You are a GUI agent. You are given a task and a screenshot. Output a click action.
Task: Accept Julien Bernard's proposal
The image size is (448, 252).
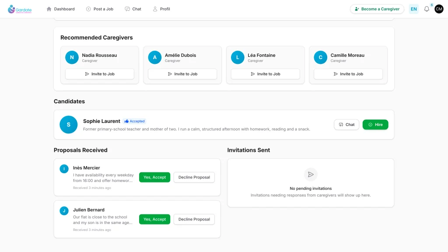coord(154,220)
